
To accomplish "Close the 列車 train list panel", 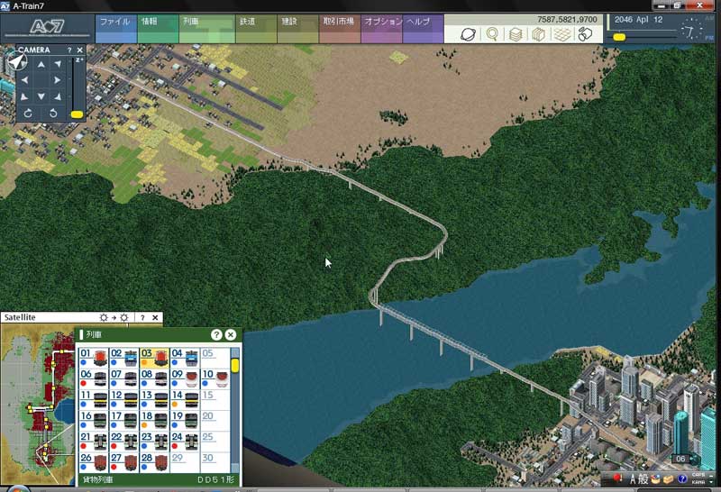I will point(231,334).
